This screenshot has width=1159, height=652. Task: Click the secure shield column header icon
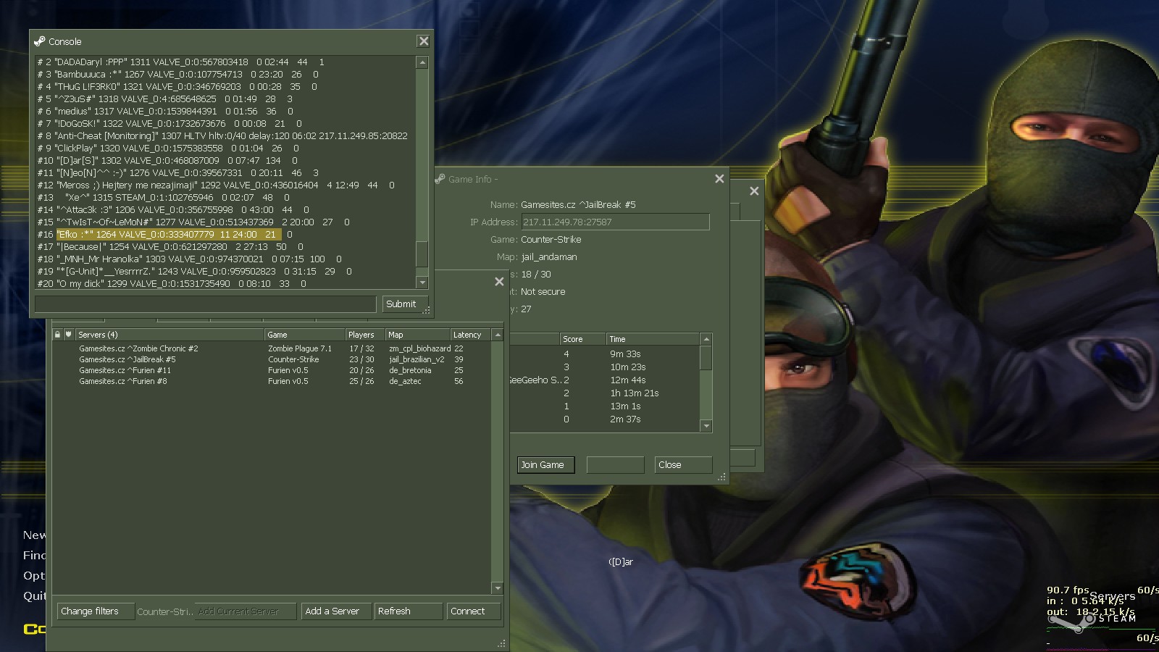click(68, 335)
